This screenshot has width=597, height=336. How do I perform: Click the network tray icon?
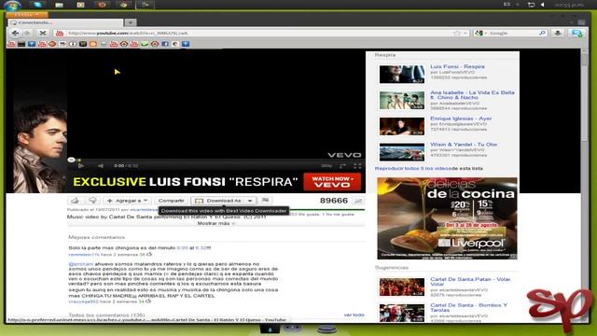pos(531,5)
